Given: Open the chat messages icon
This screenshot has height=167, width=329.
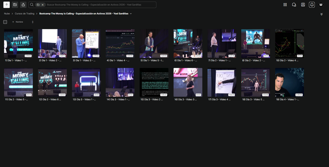Looking at the screenshot, I should [294, 5].
